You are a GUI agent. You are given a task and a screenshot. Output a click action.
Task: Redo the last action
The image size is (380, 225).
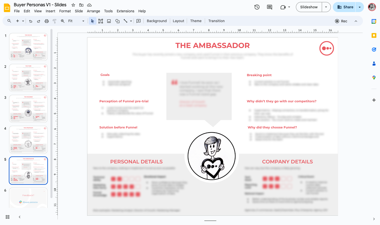(x=39, y=21)
